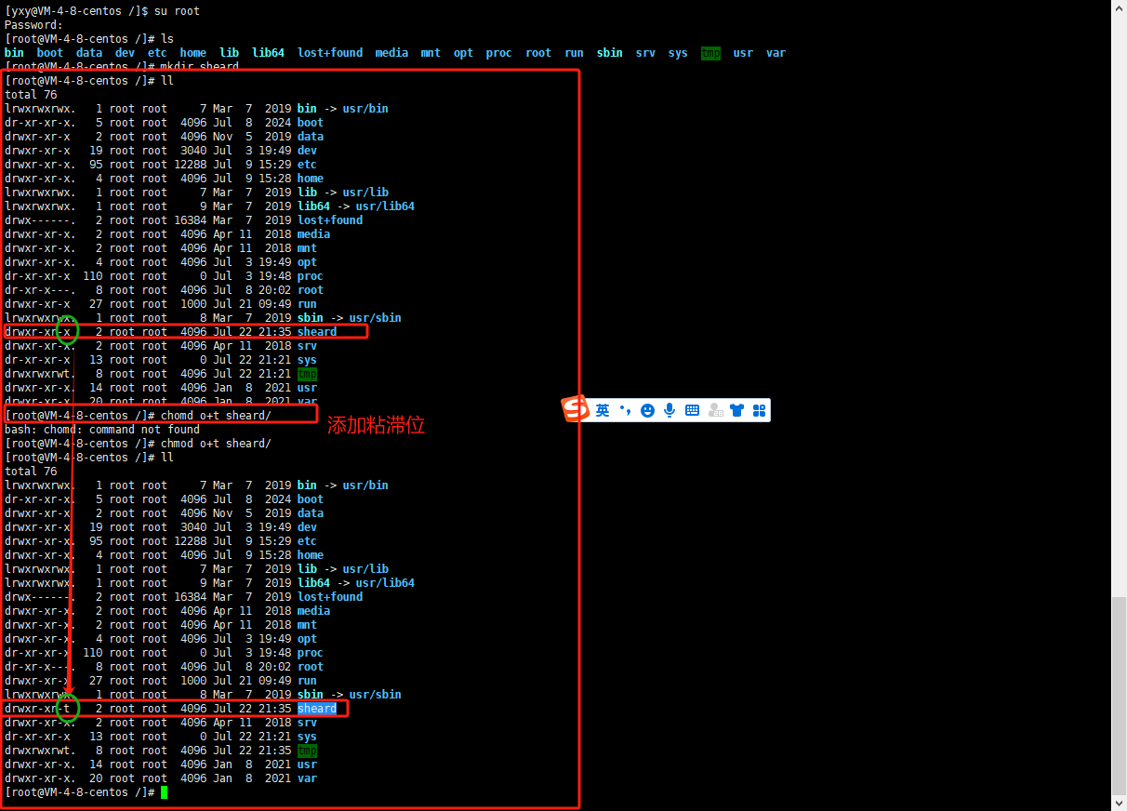Click the 'drwxr-xr-t' permission string
Viewport: 1127px width, 811px height.
[37, 709]
